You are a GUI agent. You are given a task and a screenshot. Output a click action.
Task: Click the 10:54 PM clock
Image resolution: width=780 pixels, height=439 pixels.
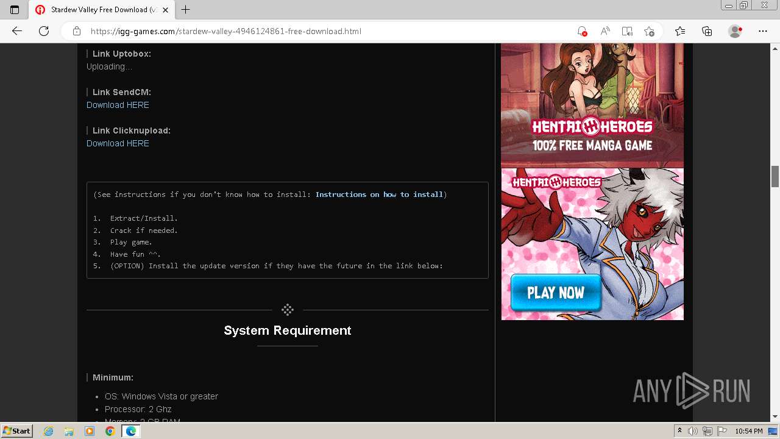(749, 431)
